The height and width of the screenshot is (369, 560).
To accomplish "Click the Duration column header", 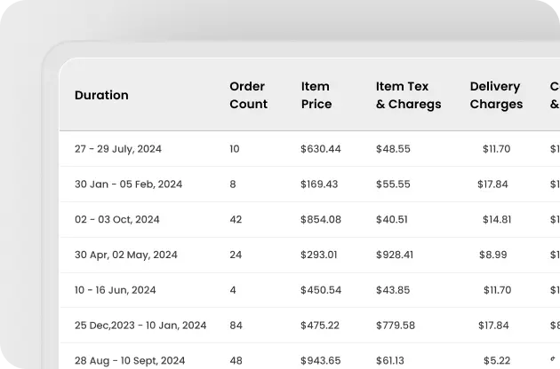I will click(x=101, y=95).
